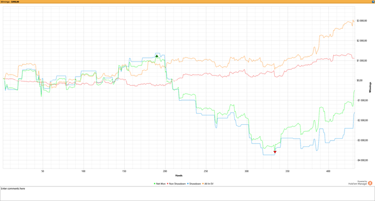
Task: Click the Hands axis title
Action: click(179, 175)
